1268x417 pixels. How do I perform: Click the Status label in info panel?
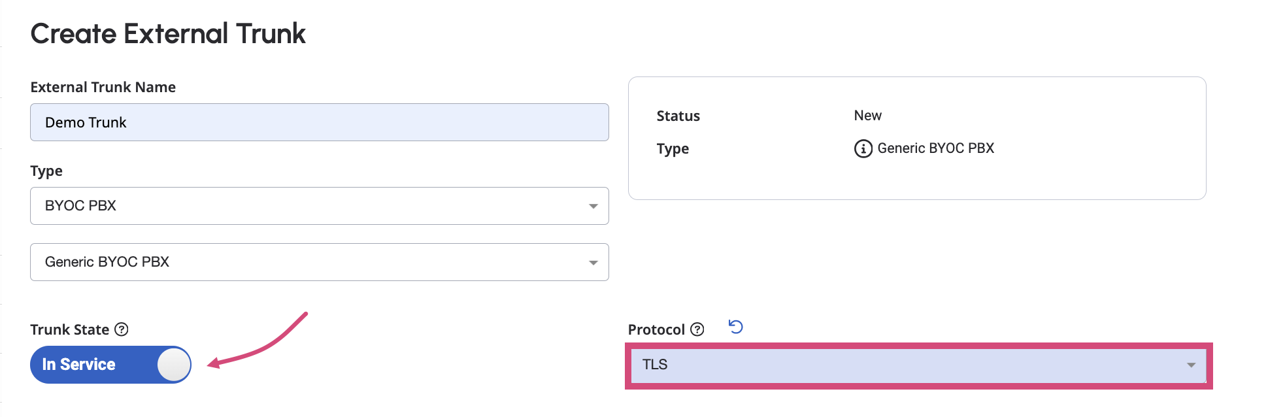(678, 116)
